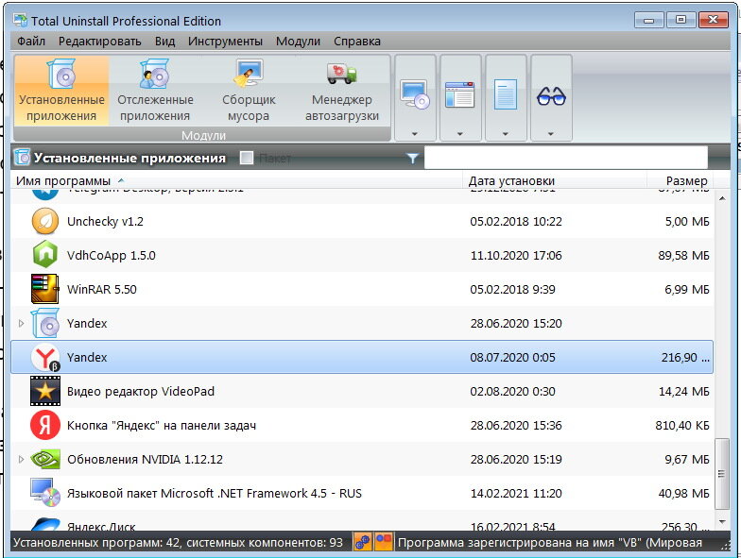The width and height of the screenshot is (741, 558).
Task: Open the Cleaner (Сборщик мусора) module
Action: (x=249, y=91)
